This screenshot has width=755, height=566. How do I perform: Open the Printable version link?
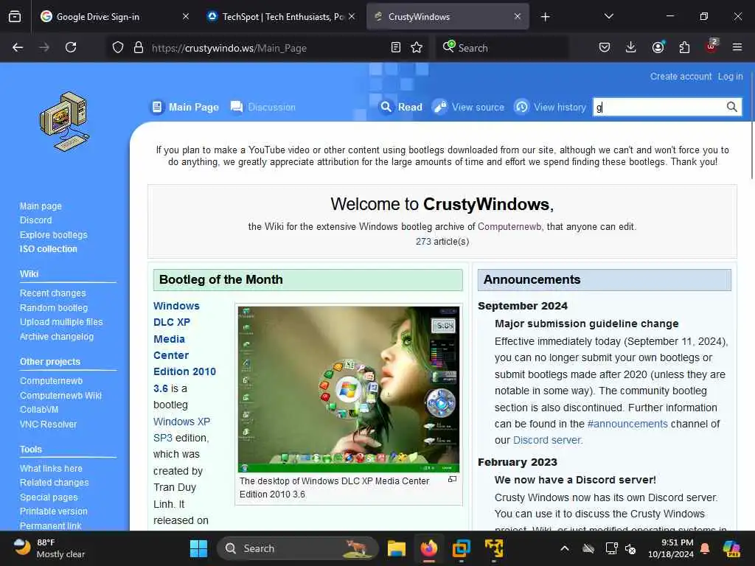tap(53, 511)
